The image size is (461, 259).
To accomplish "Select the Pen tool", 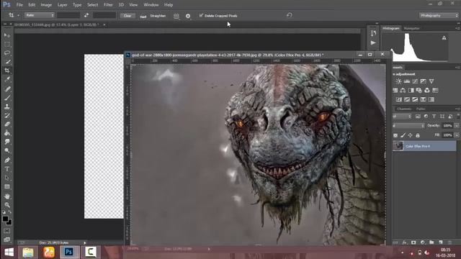I will point(7,160).
